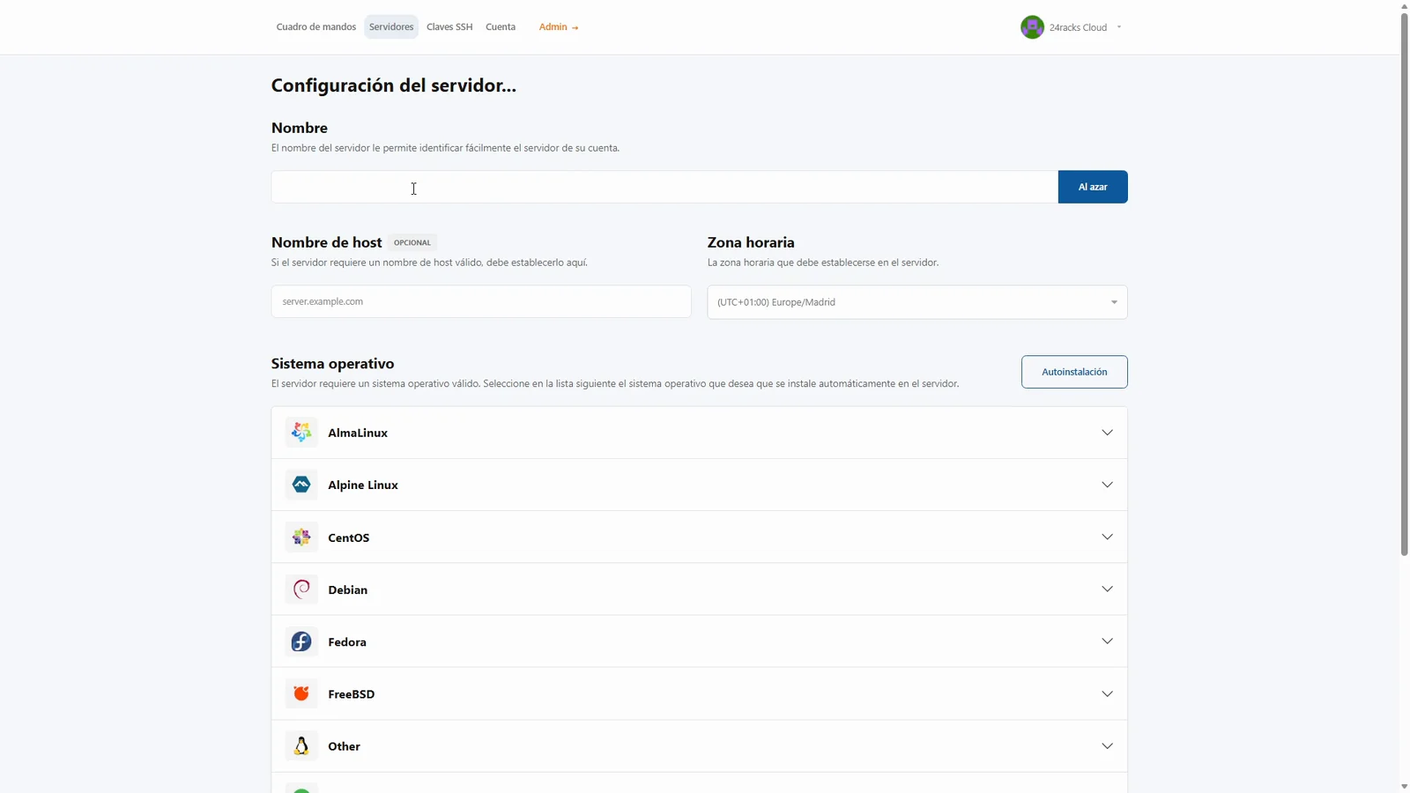Focus the Nombre de host input field
Screen dimensions: 1410x793
tap(481, 301)
